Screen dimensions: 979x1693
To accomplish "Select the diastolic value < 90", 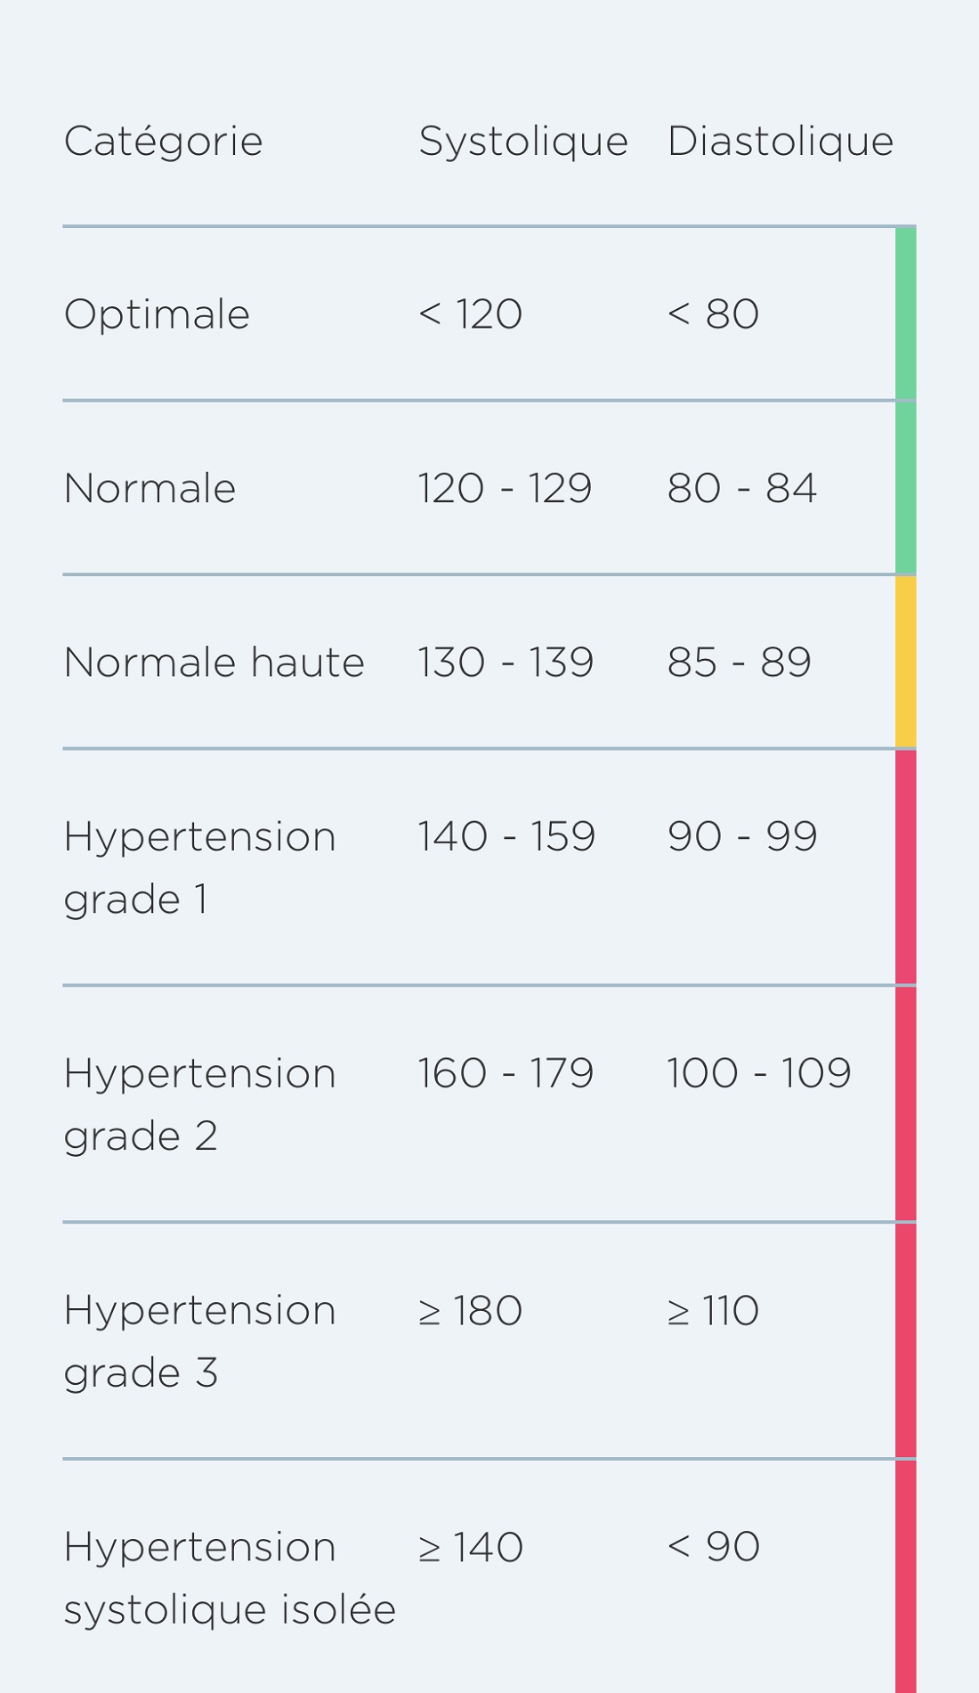I will point(713,1547).
